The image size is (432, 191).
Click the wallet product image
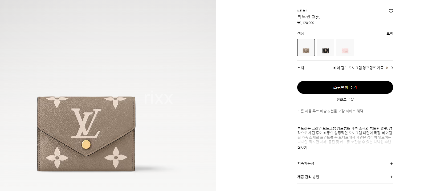coord(86,134)
